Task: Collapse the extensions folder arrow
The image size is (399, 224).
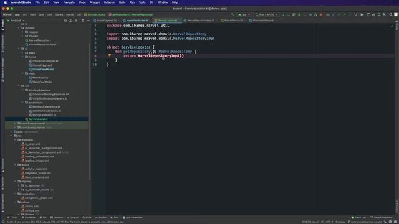Action: (x=22, y=103)
